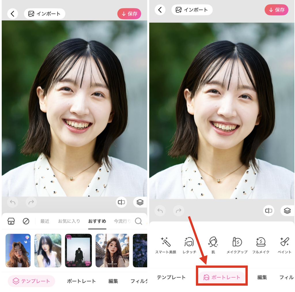Open the template shop icon

click(11, 221)
